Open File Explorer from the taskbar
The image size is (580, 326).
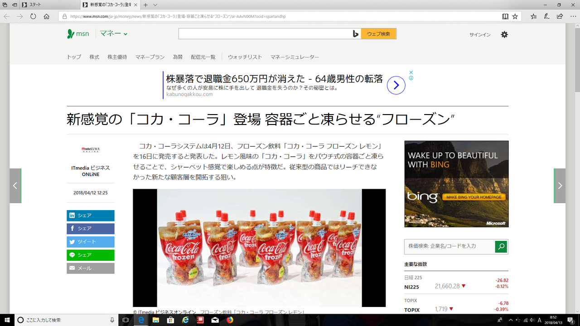(155, 320)
